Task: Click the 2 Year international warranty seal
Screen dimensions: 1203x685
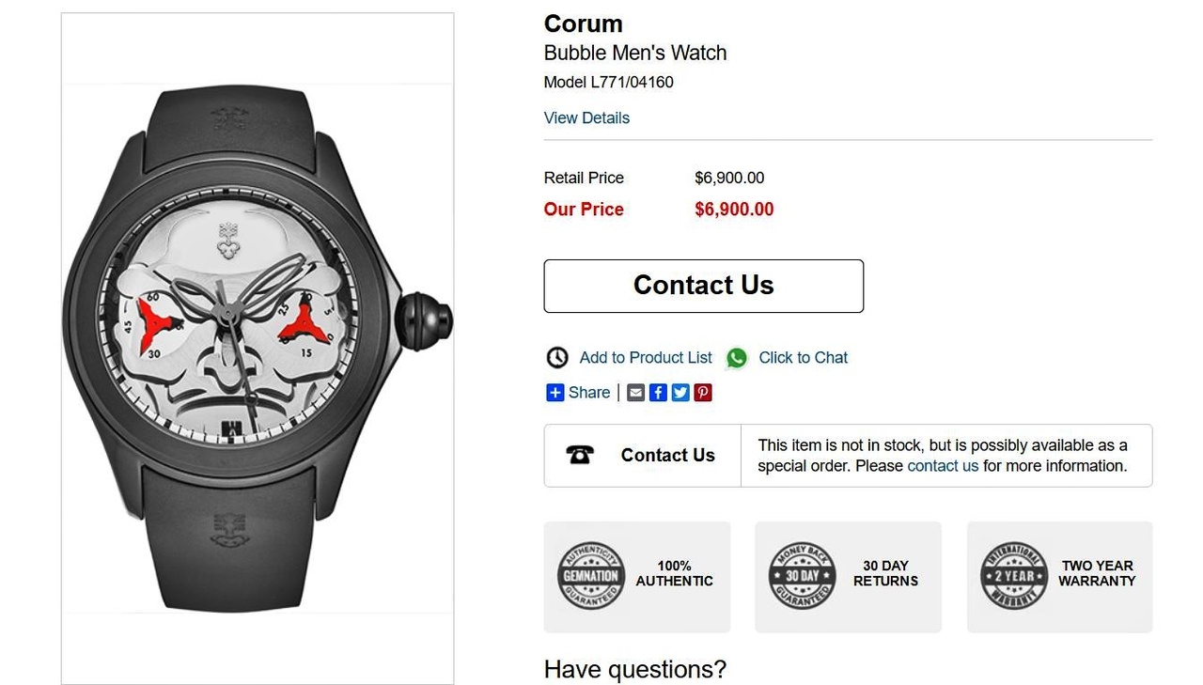Action: pos(1013,575)
